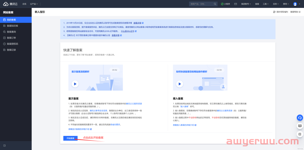Image resolution: width=304 pixels, height=150 pixels.
Task: Expand the 集团账号 dropdown
Action: click(246, 4)
